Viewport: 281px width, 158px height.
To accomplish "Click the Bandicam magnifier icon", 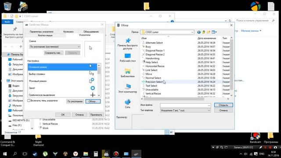I will pos(222,147).
